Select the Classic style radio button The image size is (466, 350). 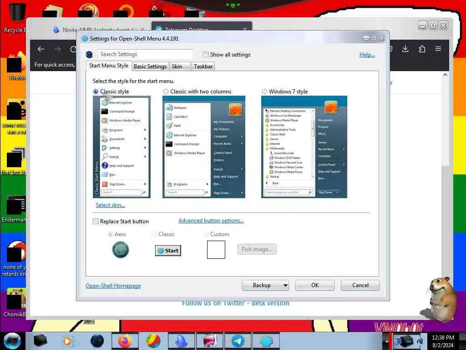(x=96, y=92)
